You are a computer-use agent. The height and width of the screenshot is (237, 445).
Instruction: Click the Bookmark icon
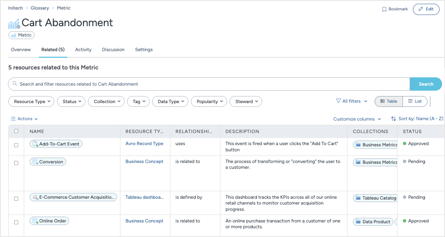[x=384, y=9]
